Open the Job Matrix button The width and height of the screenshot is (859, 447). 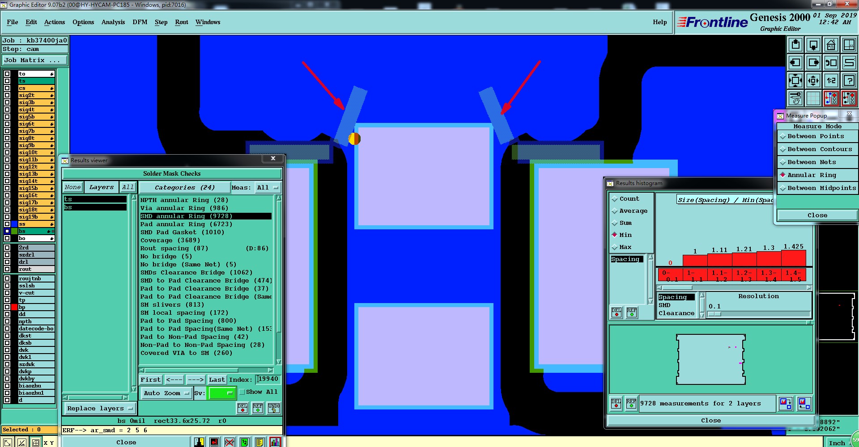[35, 60]
